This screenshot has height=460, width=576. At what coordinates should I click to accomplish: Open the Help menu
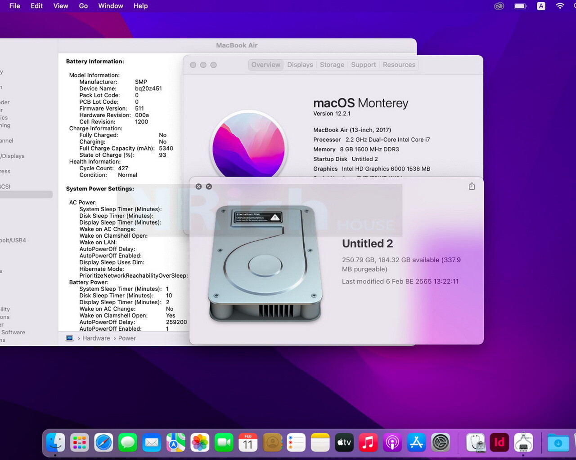click(x=141, y=6)
